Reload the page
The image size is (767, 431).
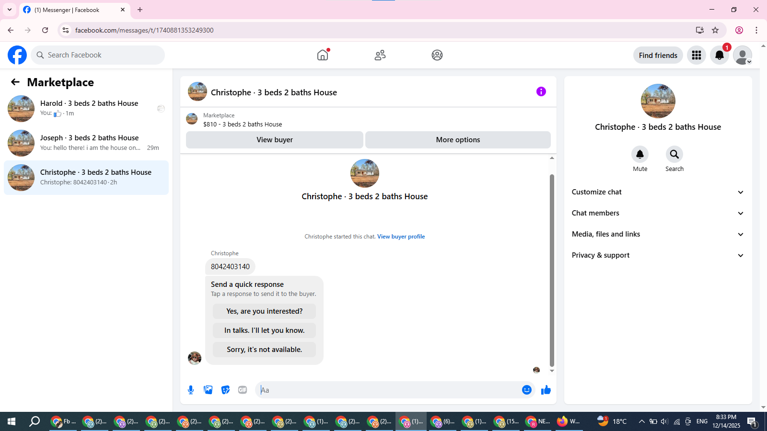pos(45,30)
